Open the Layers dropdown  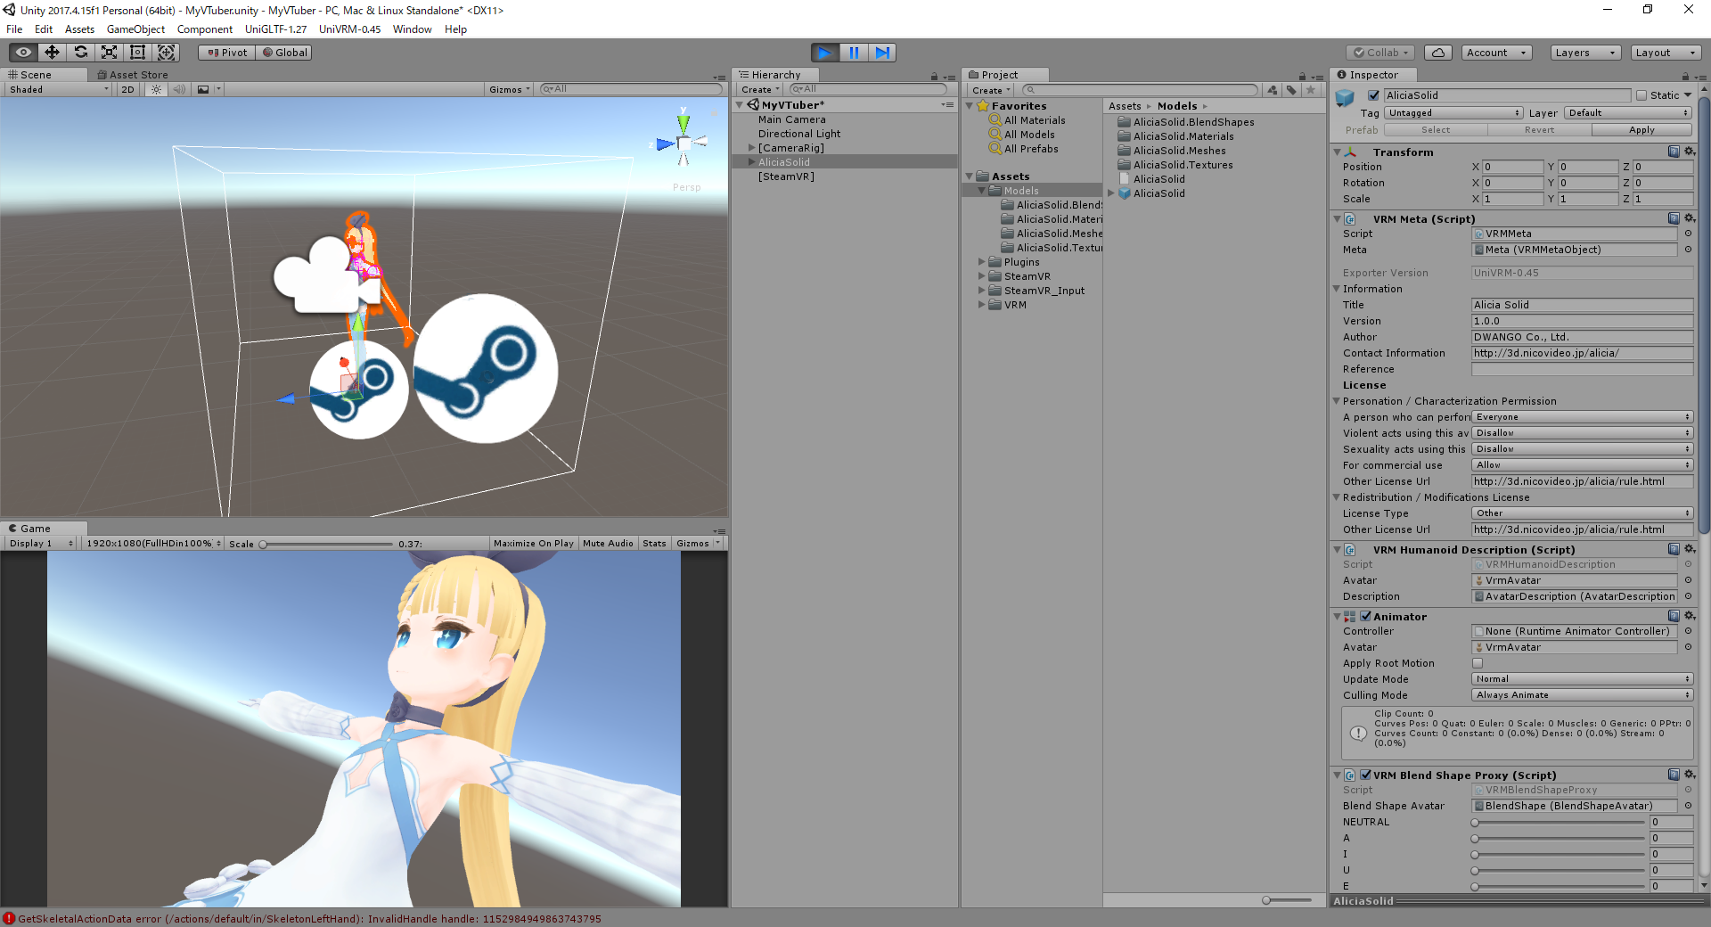tap(1584, 53)
